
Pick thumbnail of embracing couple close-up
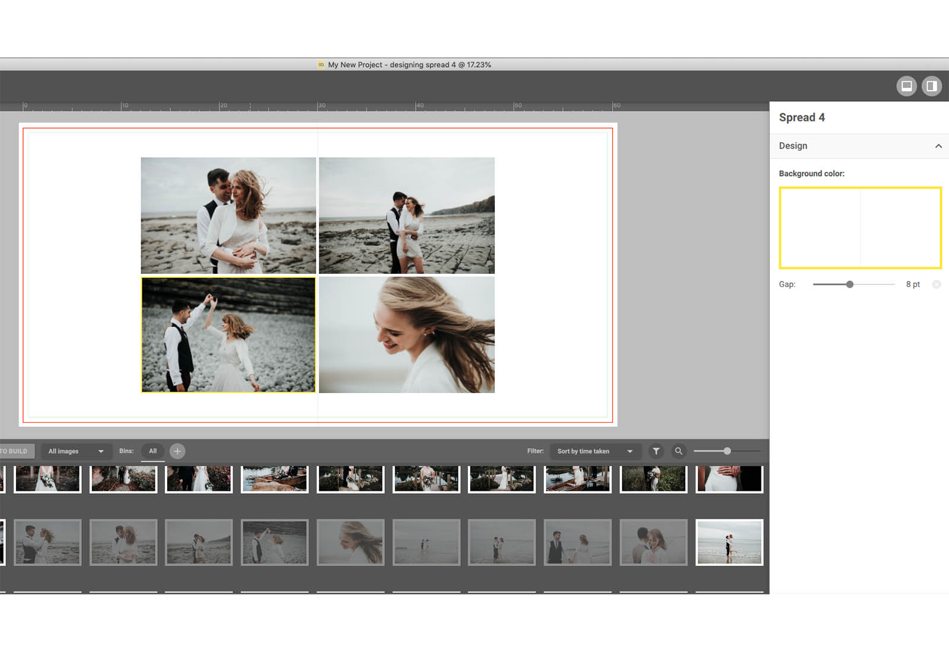[x=123, y=542]
